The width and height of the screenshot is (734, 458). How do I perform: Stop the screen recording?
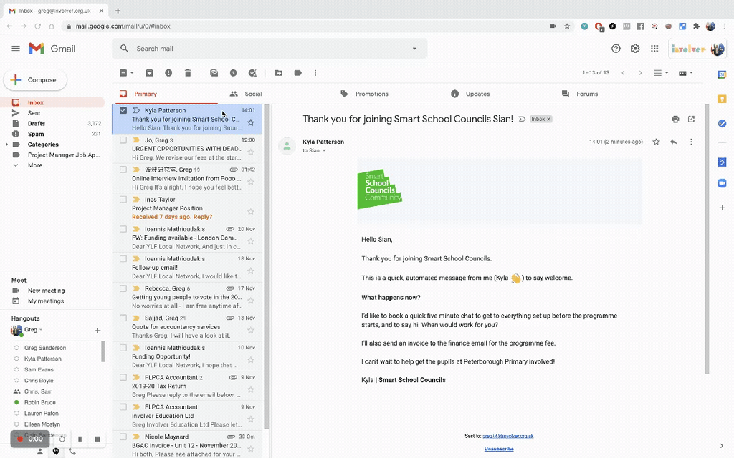click(97, 439)
